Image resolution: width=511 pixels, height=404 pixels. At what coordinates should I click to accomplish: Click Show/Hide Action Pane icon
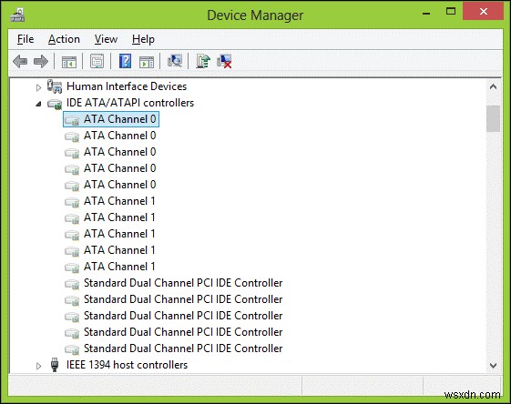(147, 62)
